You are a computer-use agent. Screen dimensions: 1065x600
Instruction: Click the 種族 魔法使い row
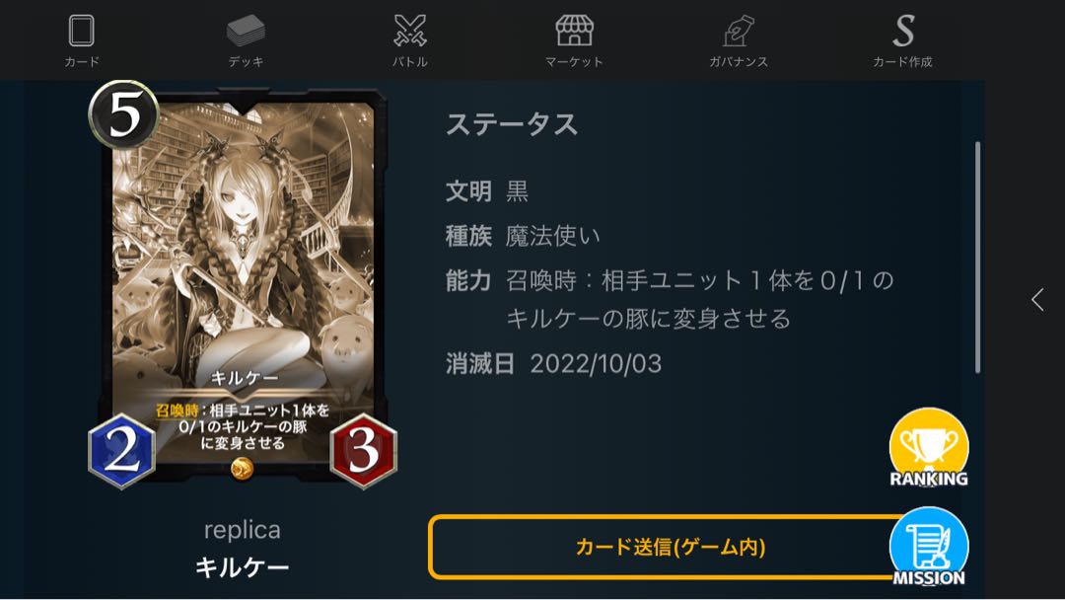(523, 236)
